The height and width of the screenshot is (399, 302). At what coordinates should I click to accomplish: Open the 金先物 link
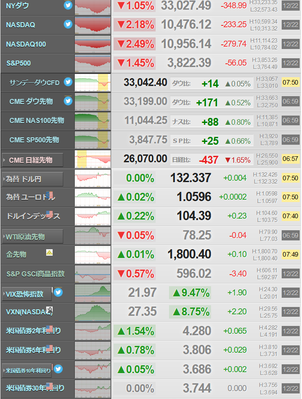[16, 254]
